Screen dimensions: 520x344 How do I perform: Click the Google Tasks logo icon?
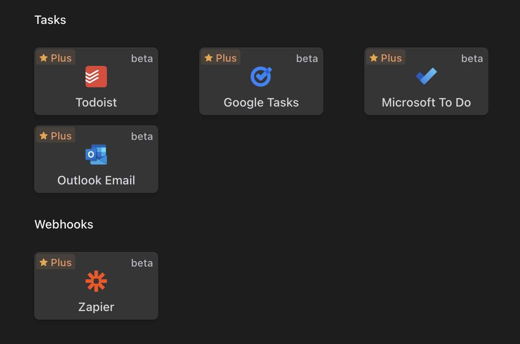[x=261, y=77]
